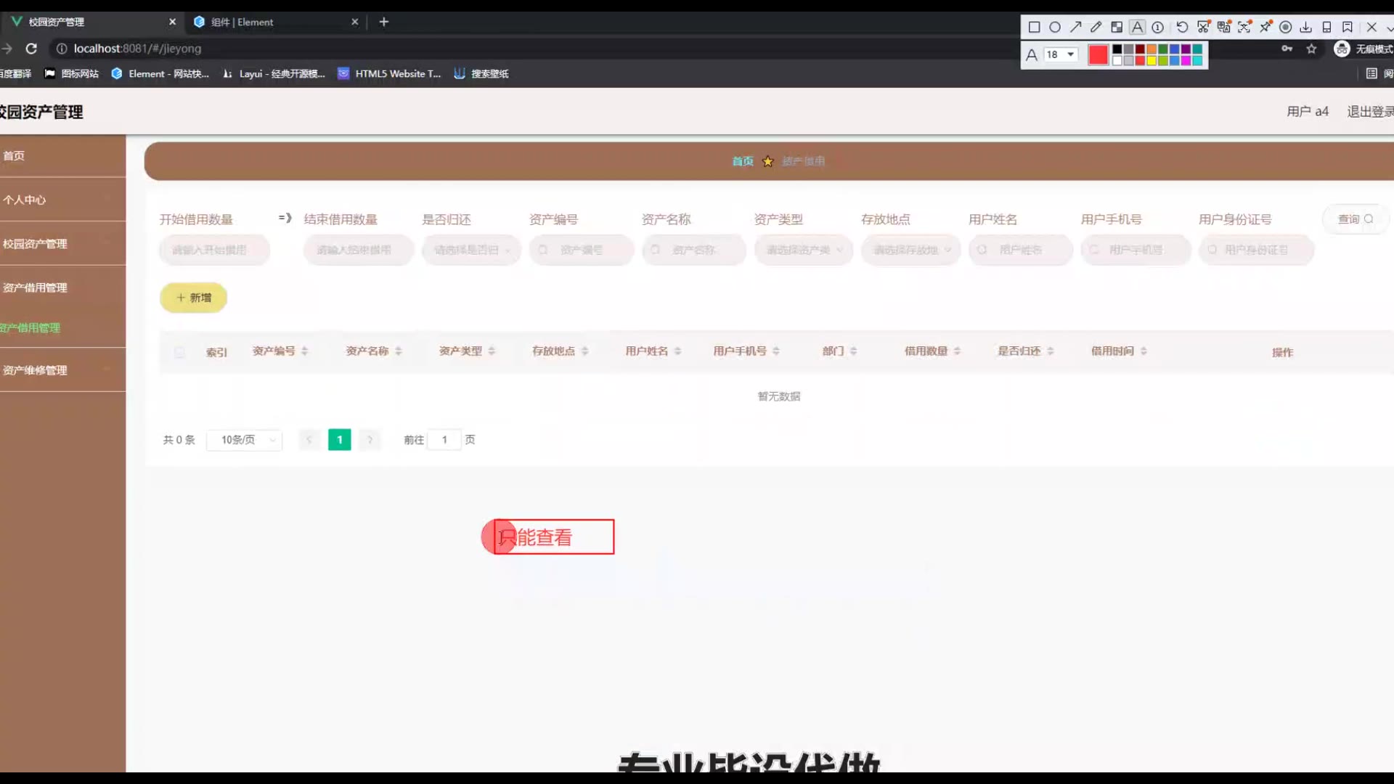Click the 新增 add button

[193, 298]
